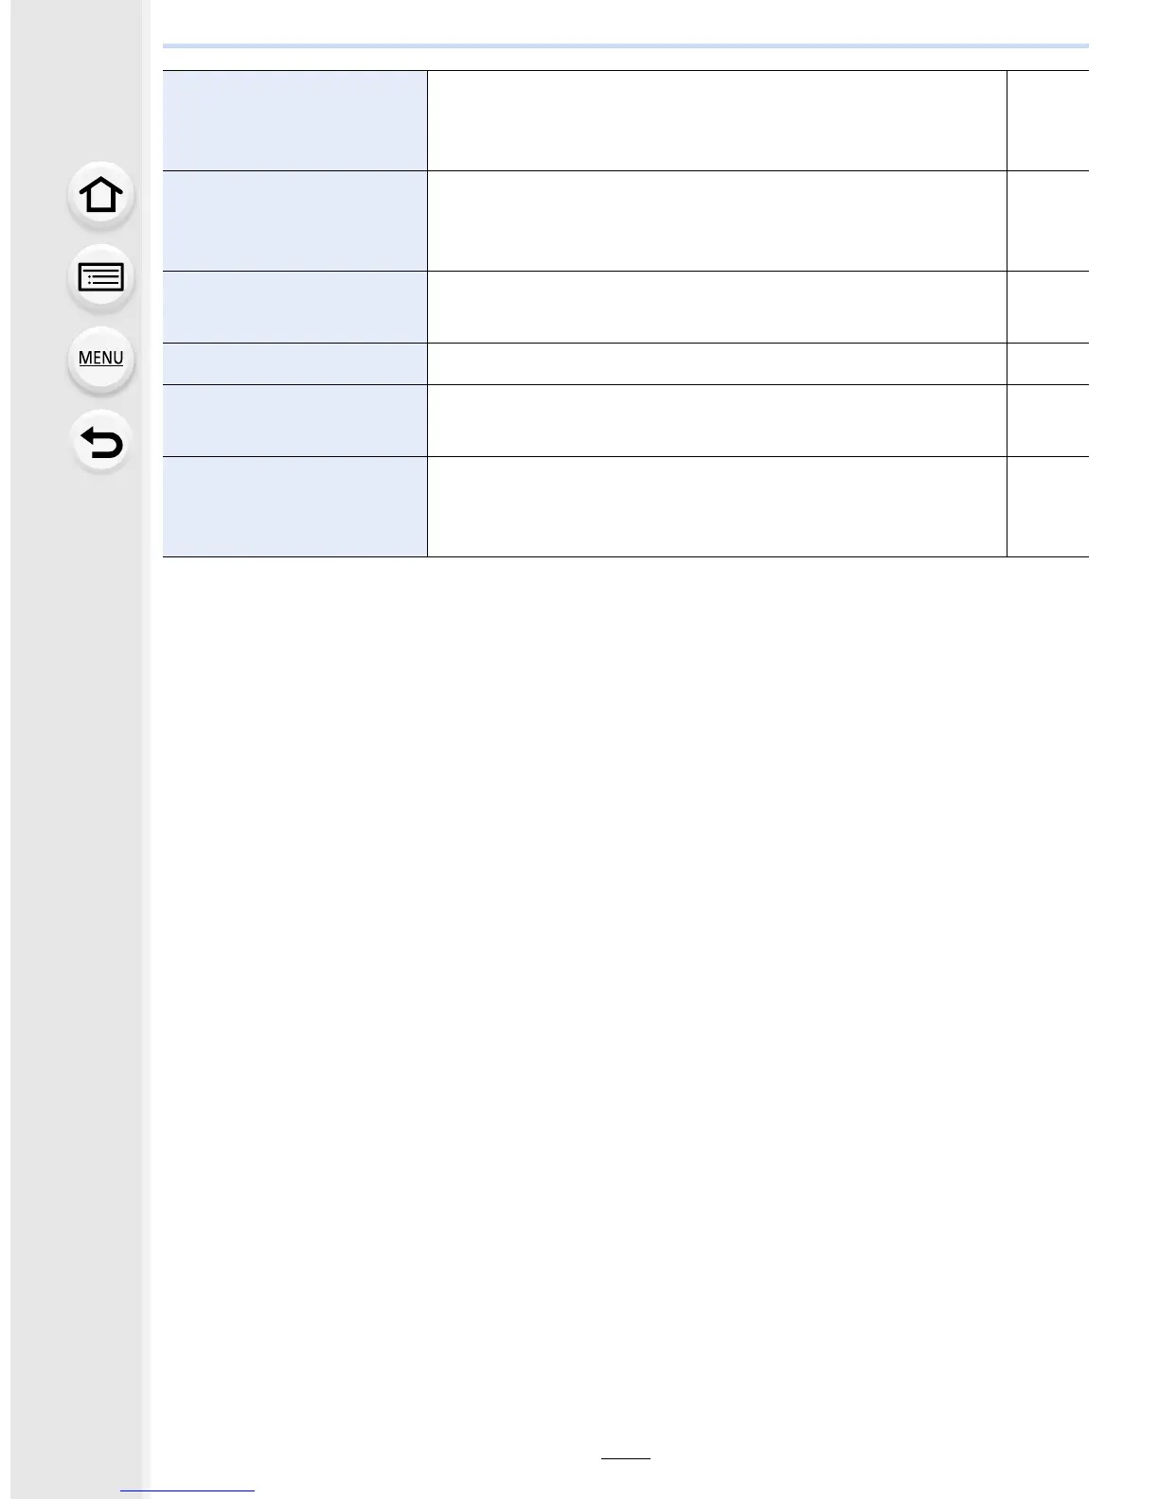
Task: Click the first row's description cell
Action: pyautogui.click(x=717, y=120)
